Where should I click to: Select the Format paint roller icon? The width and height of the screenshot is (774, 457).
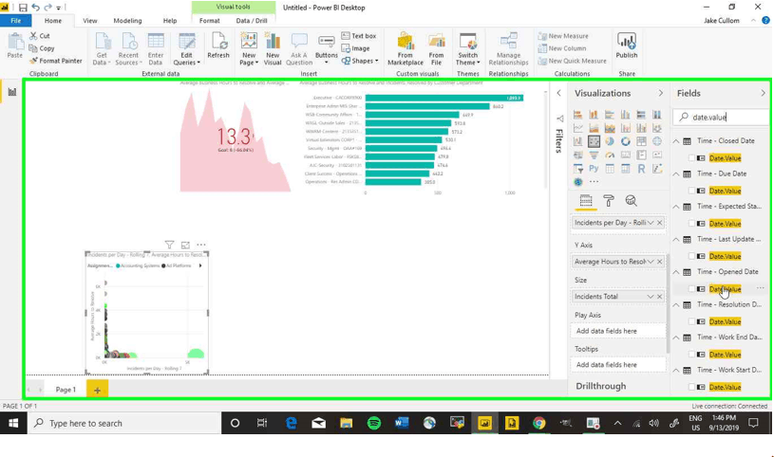click(x=609, y=201)
